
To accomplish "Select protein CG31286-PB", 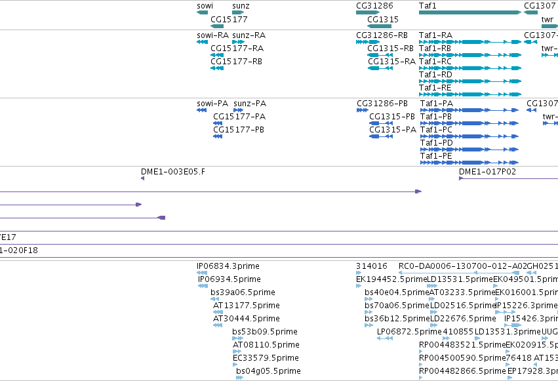I will (362, 110).
